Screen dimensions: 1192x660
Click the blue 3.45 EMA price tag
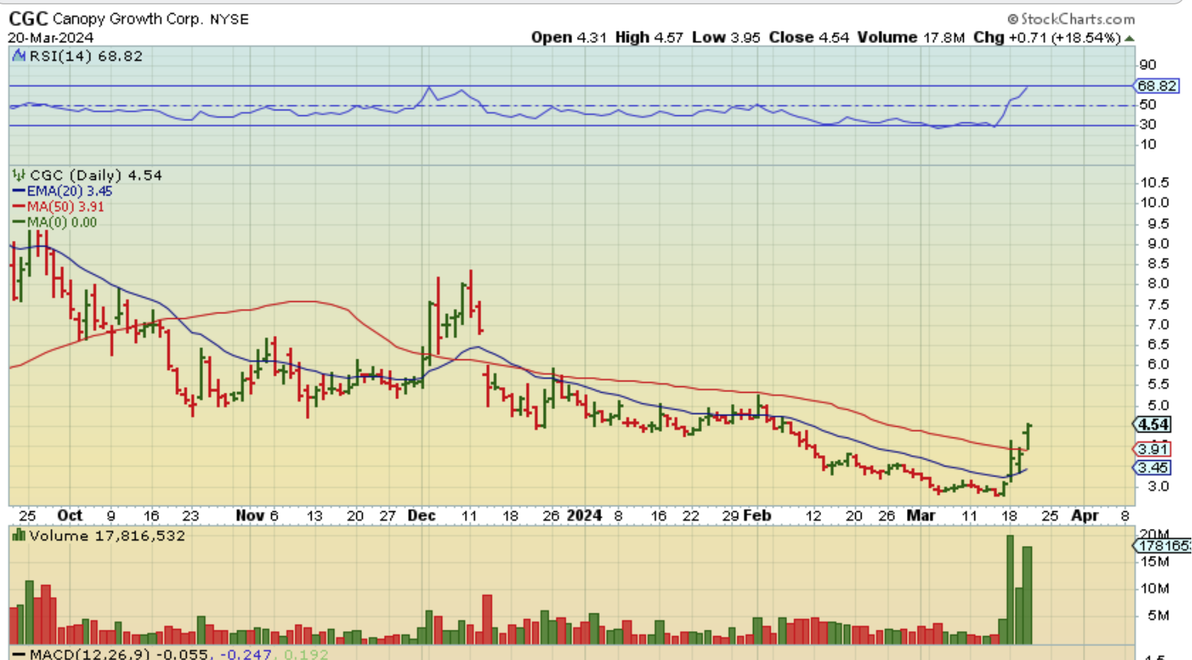click(x=1152, y=468)
